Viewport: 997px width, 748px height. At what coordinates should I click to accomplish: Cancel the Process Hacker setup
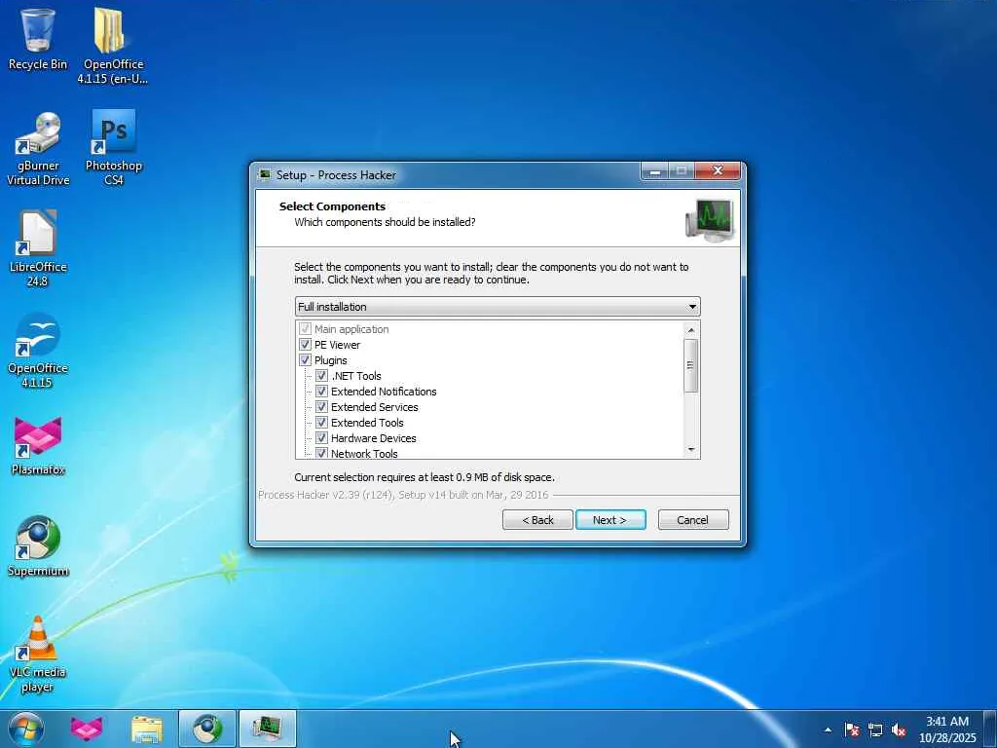click(x=693, y=520)
